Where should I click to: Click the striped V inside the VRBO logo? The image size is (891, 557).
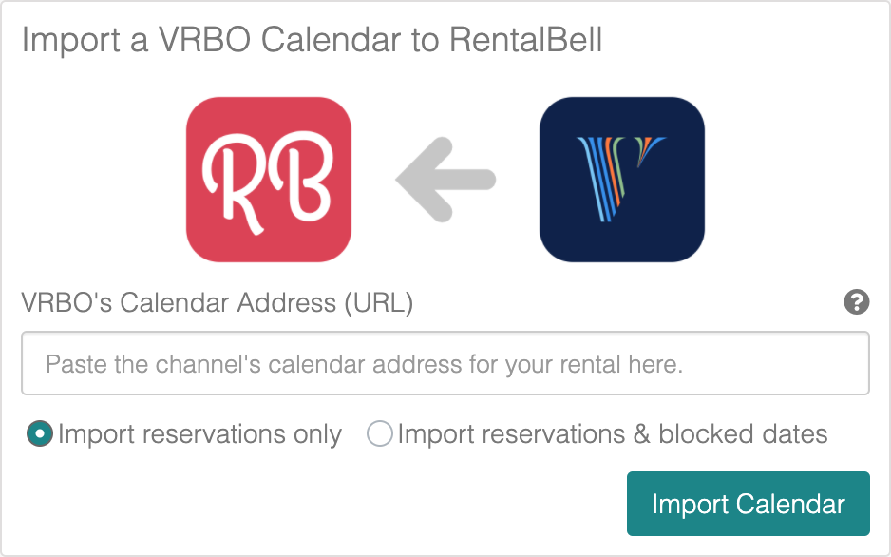pos(620,179)
